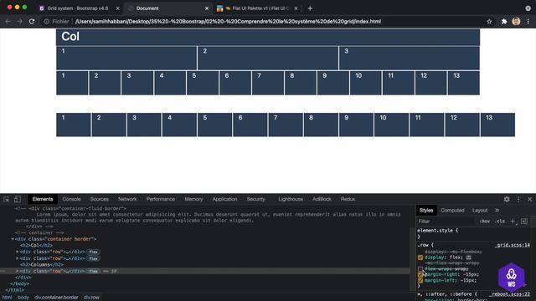Enable the flex-wrap: wrap checkbox
536x301 pixels.
(x=420, y=269)
